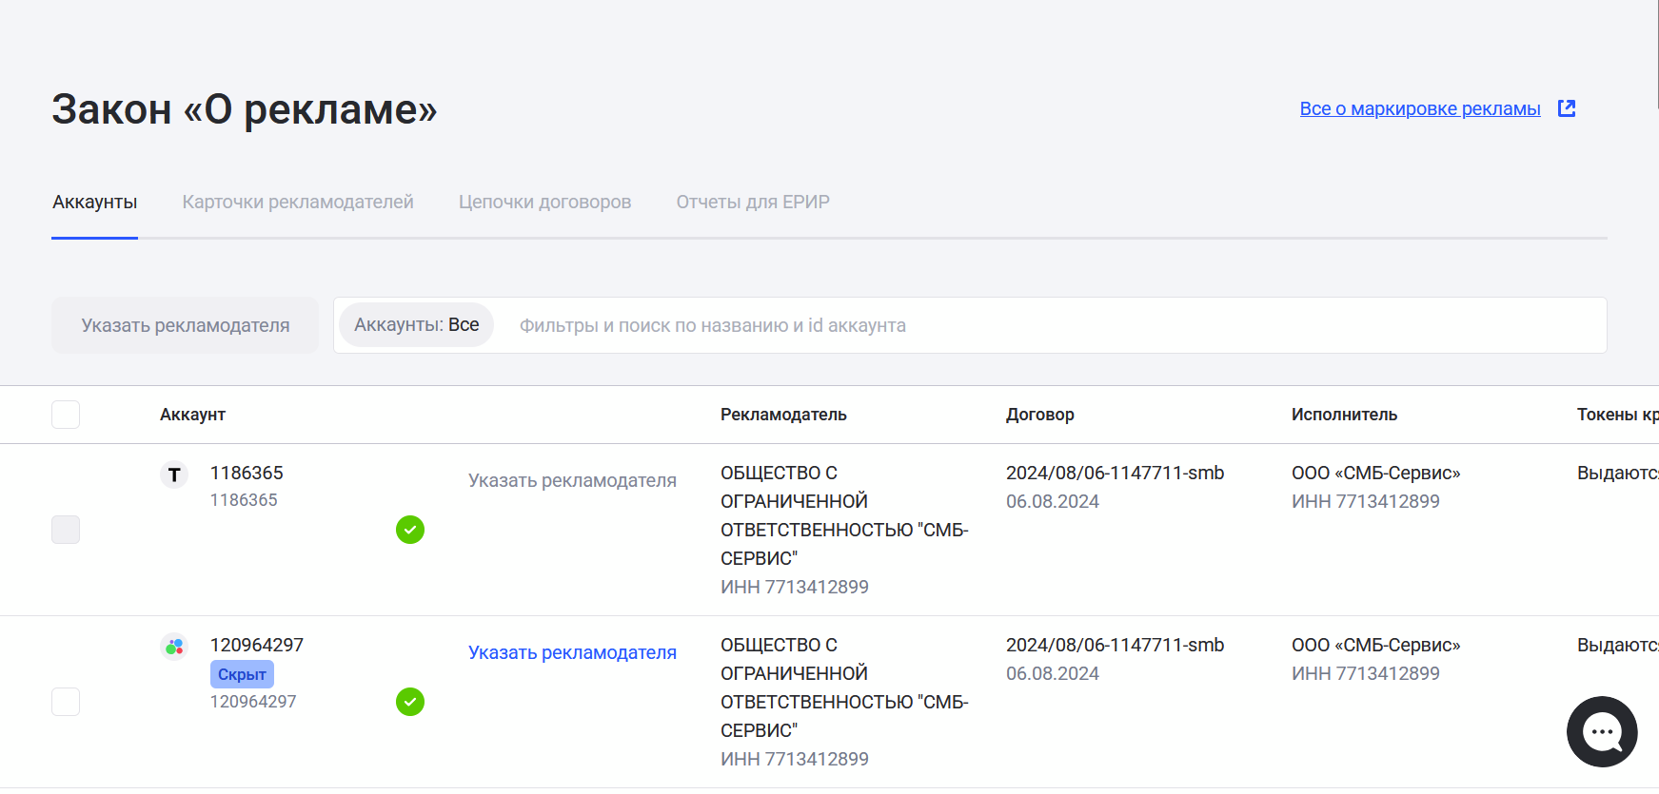The width and height of the screenshot is (1659, 794).
Task: Focus the account name and id search field
Action: coord(1047,325)
